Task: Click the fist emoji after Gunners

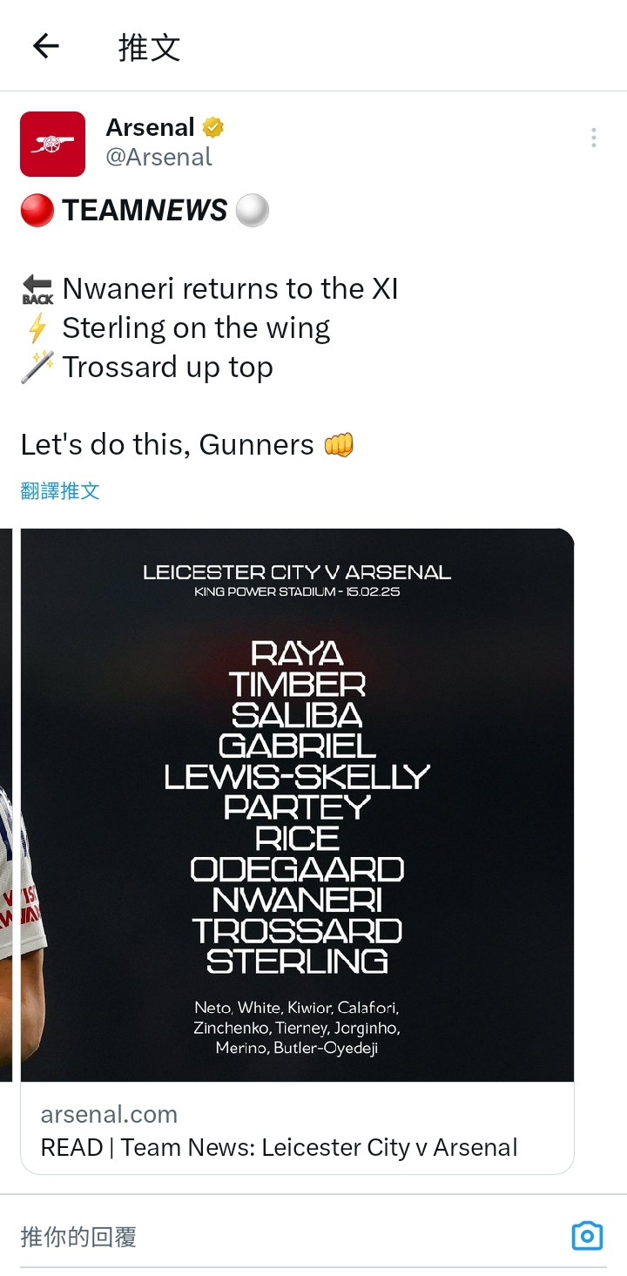Action: (339, 445)
